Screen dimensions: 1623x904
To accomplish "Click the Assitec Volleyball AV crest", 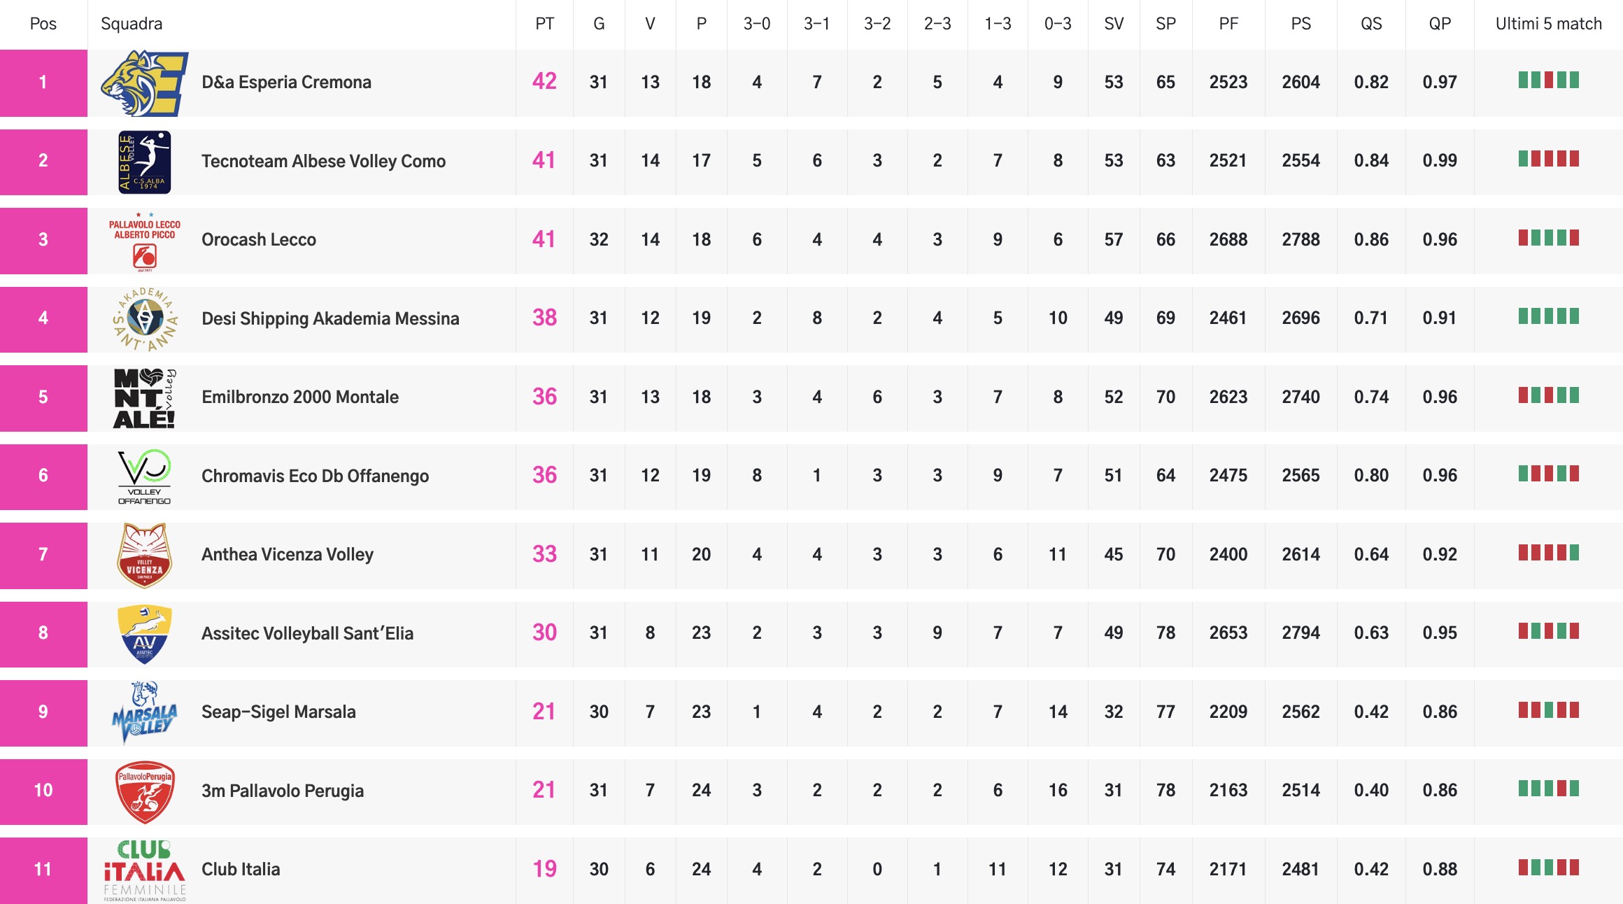I will (144, 633).
